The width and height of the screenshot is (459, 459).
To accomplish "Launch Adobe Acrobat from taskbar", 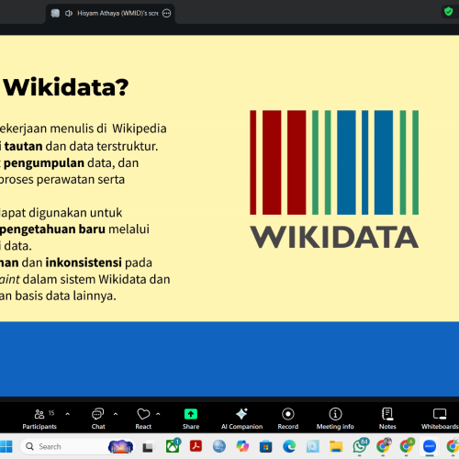I will point(196,446).
